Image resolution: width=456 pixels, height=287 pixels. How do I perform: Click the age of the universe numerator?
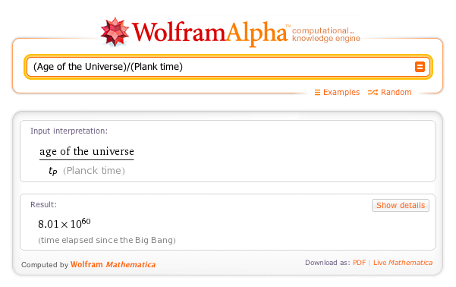tap(86, 152)
